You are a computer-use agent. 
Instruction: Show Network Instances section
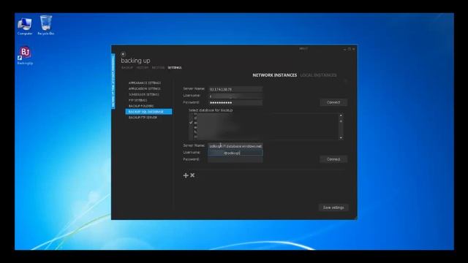(x=275, y=75)
